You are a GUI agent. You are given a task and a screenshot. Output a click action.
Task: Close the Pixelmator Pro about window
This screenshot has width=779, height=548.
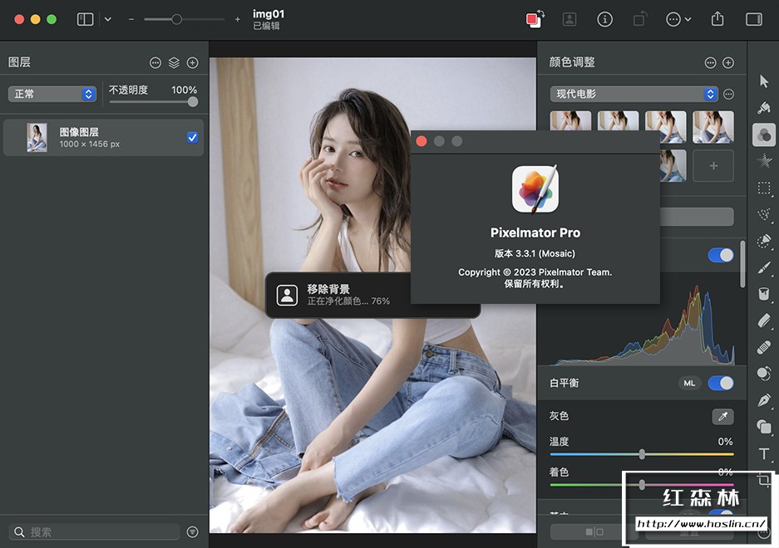[x=422, y=141]
